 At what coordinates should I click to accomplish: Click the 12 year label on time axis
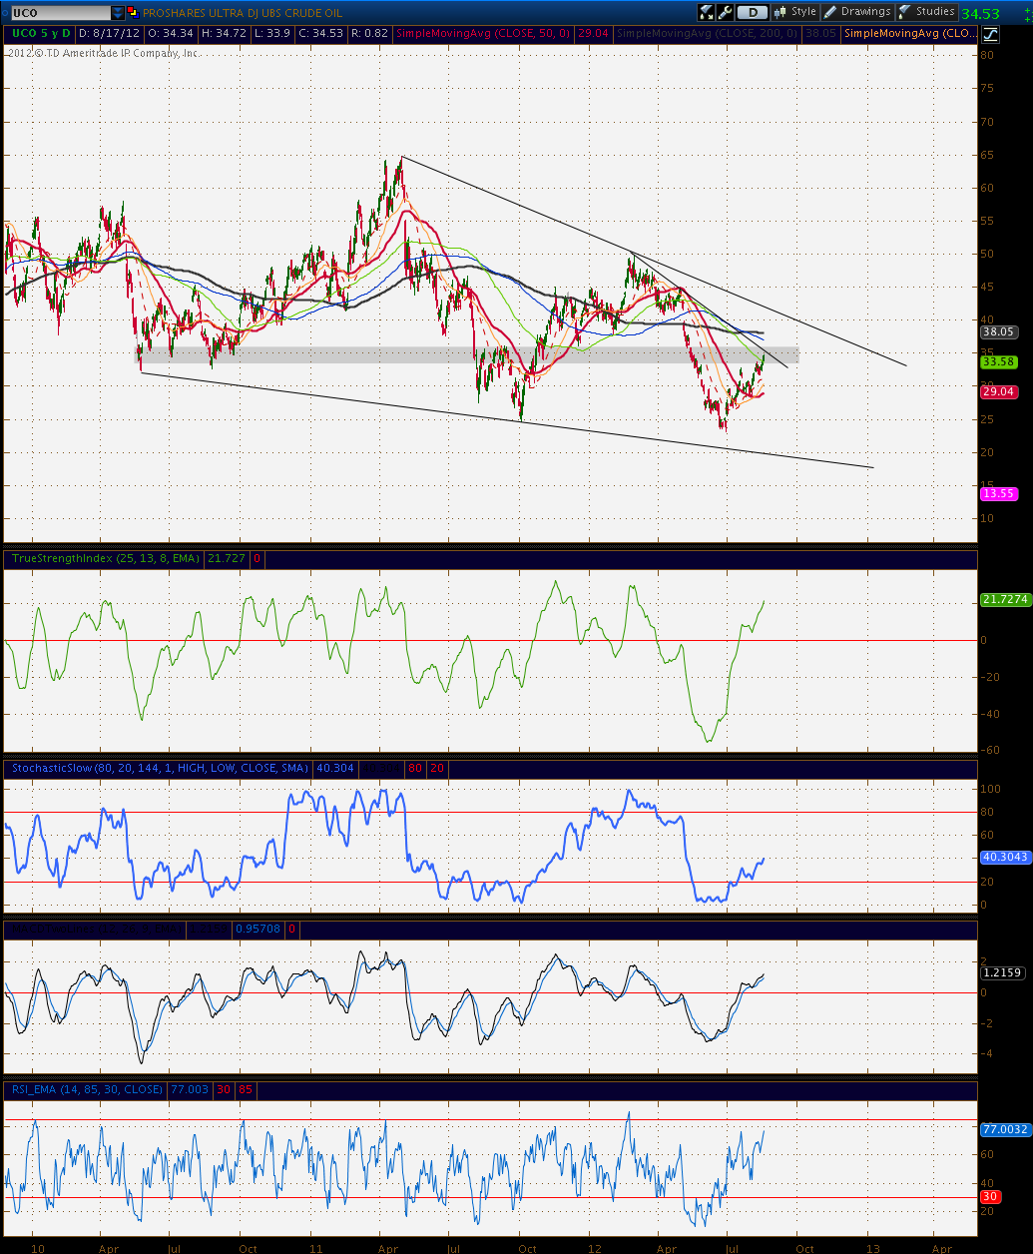pos(595,1248)
